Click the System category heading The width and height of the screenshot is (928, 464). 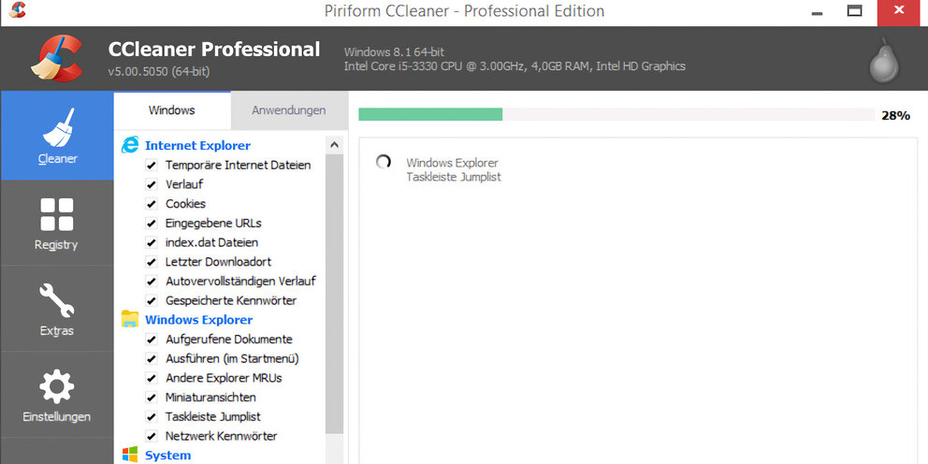coord(168,456)
